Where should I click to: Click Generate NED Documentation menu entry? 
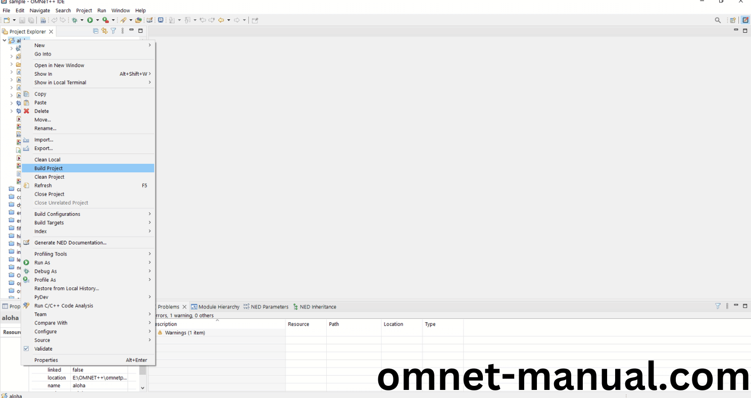[70, 242]
